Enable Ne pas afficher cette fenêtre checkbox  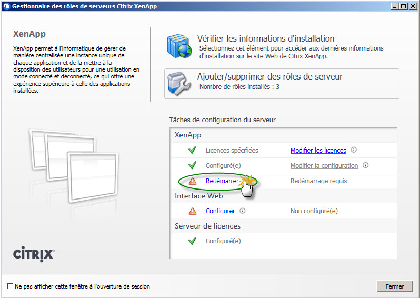point(10,286)
